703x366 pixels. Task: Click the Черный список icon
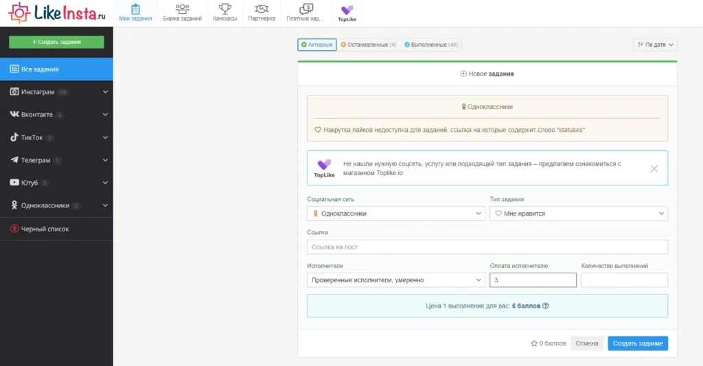point(14,228)
